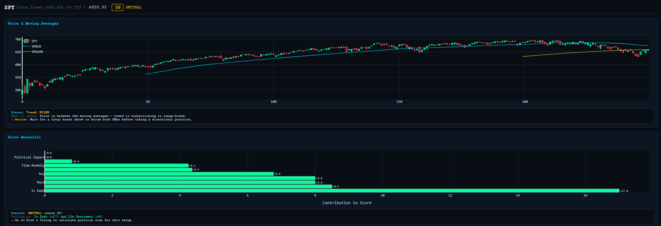
Task: Click the +17.0 value label
Action: (624, 191)
